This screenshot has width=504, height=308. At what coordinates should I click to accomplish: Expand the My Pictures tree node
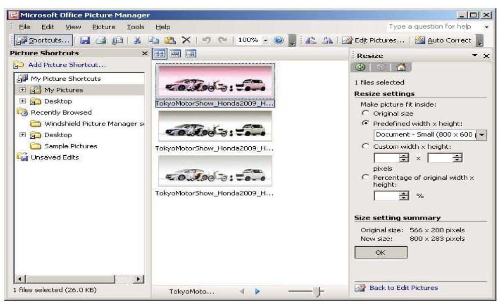pyautogui.click(x=22, y=90)
